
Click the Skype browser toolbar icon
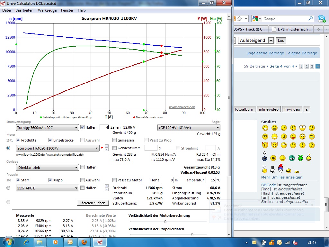[322, 19]
